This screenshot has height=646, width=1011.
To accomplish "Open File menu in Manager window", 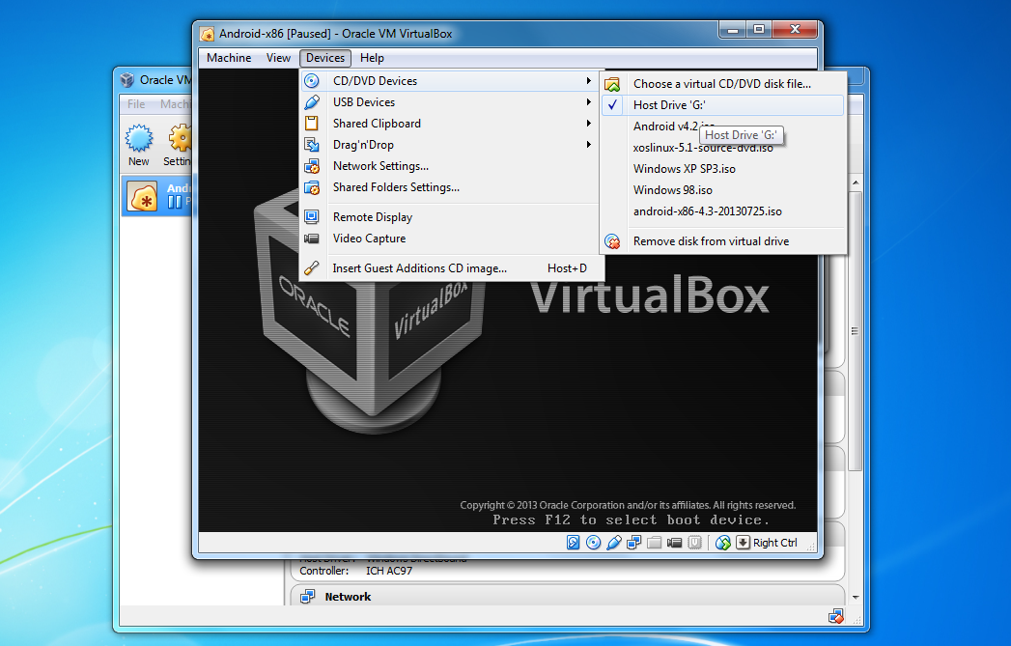I will click(x=136, y=103).
